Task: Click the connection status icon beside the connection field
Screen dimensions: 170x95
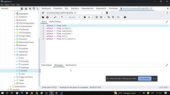Action: [x=43, y=13]
